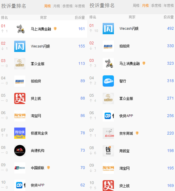Click 用钱宝 logo
The width and height of the screenshot is (175, 191).
pyautogui.click(x=108, y=151)
